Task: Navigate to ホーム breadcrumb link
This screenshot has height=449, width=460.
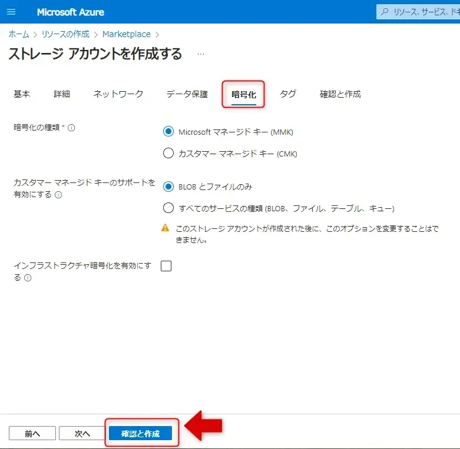Action: [x=18, y=35]
